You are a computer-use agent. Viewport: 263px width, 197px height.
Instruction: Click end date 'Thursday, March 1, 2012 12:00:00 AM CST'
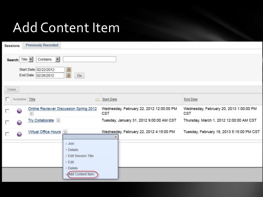pos(220,120)
